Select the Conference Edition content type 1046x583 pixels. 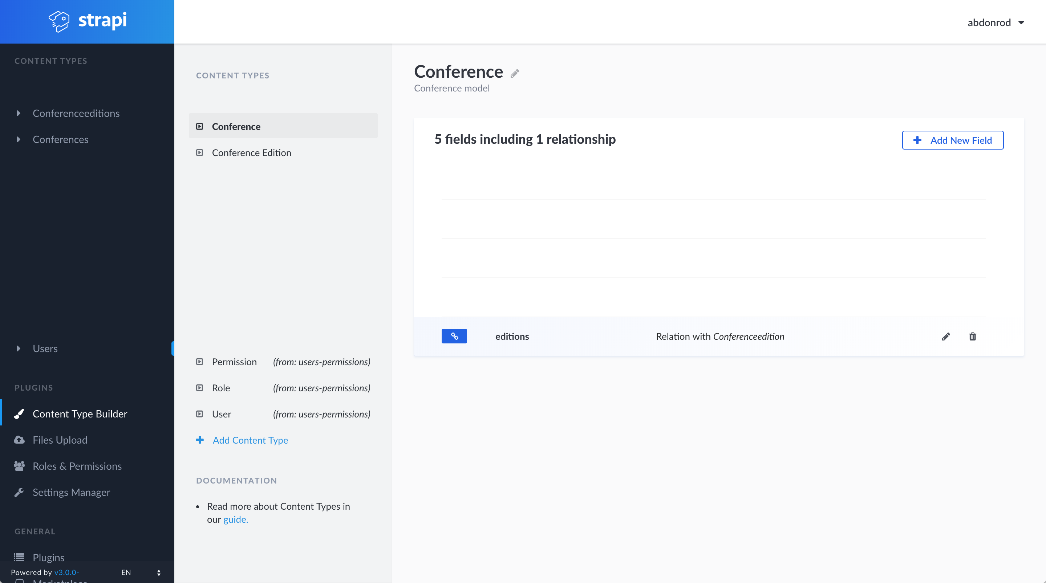(x=252, y=153)
